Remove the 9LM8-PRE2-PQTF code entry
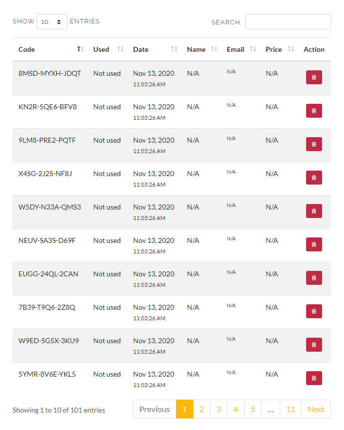This screenshot has width=344, height=430. point(314,144)
